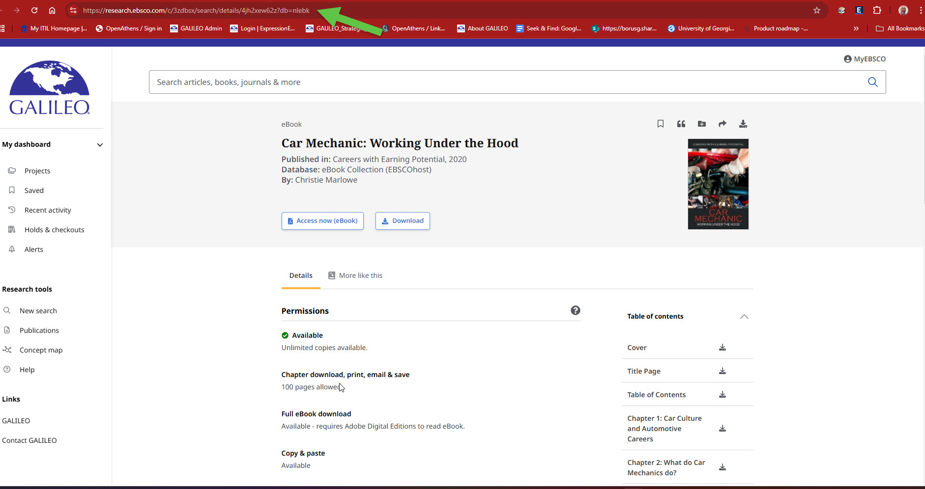Viewport: 925px width, 489px height.
Task: Click the download icon beside share
Action: click(743, 124)
